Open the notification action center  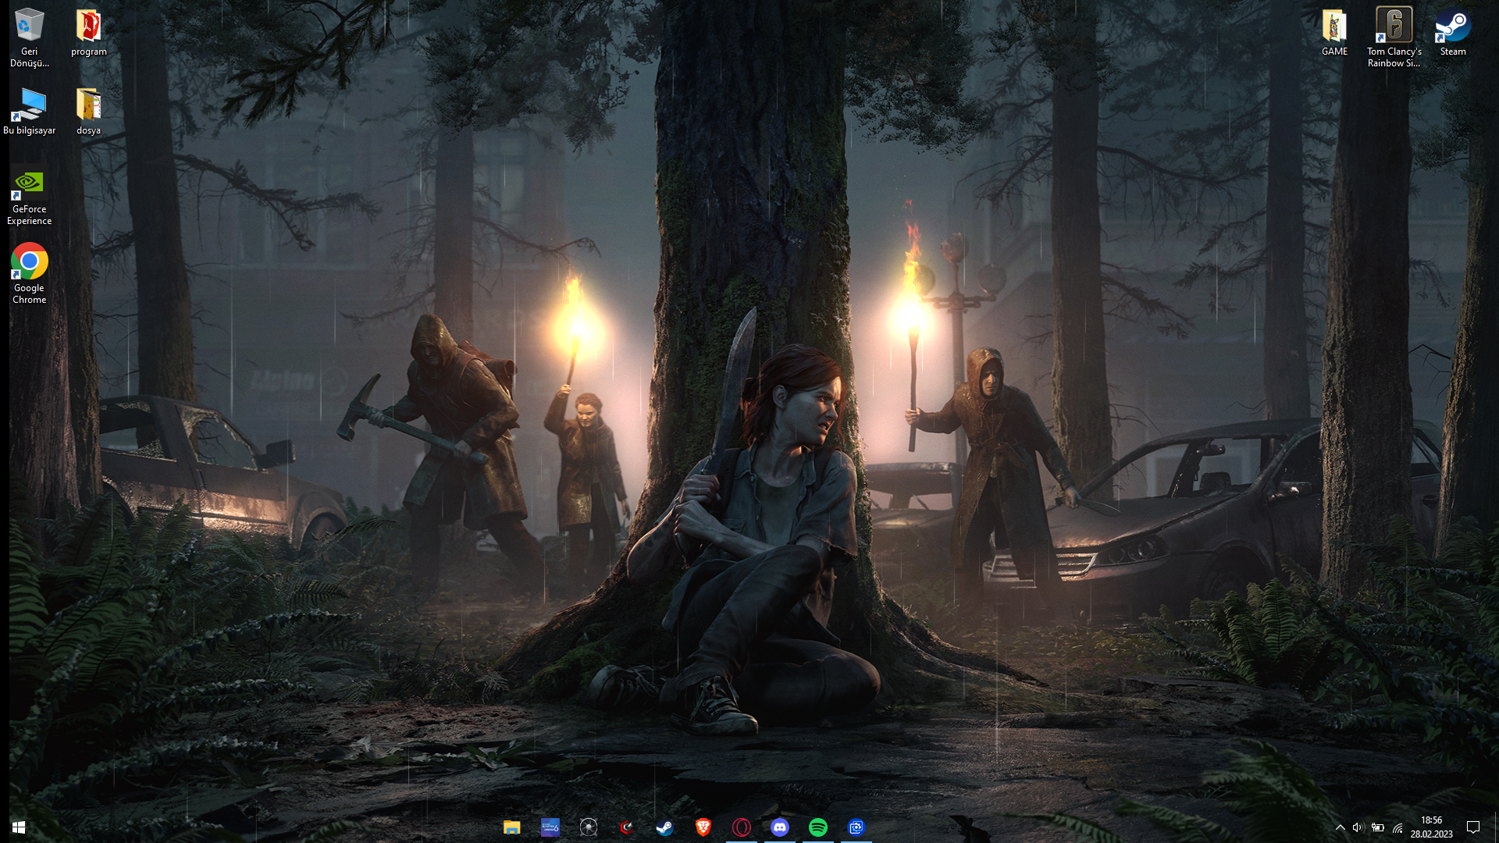1473,827
